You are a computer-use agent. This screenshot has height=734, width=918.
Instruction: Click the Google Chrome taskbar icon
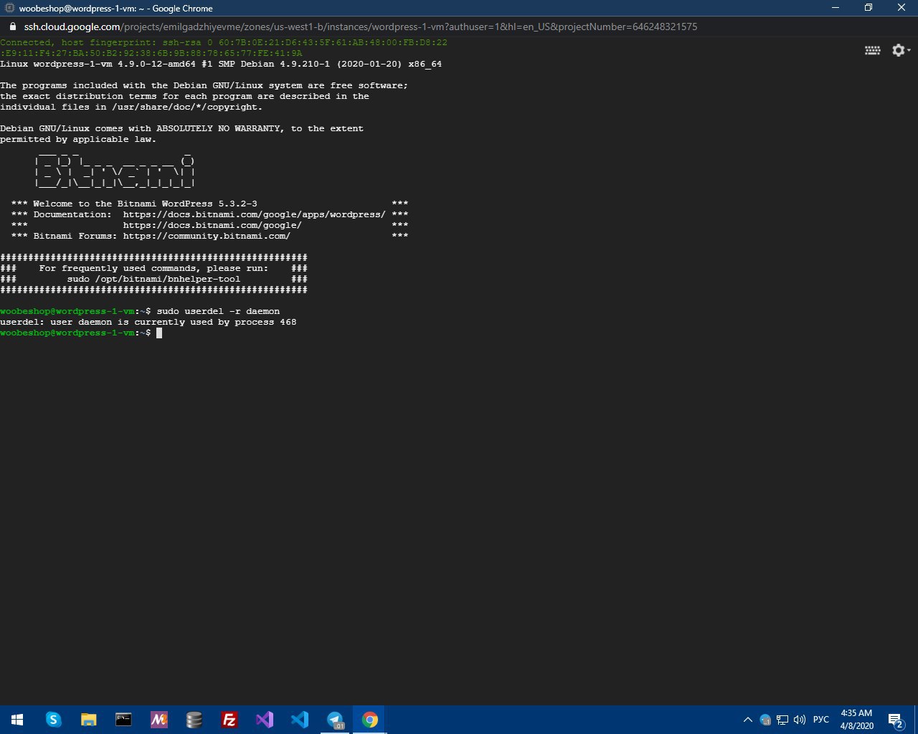tap(369, 720)
